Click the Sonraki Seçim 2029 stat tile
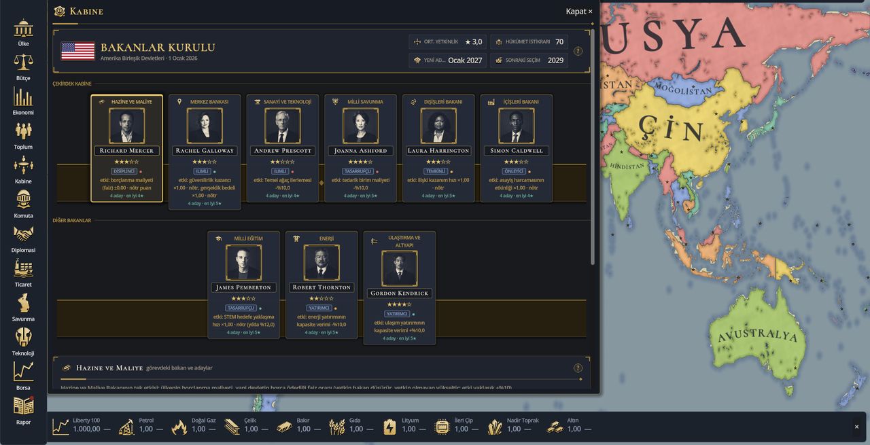This screenshot has height=445, width=870. click(529, 60)
